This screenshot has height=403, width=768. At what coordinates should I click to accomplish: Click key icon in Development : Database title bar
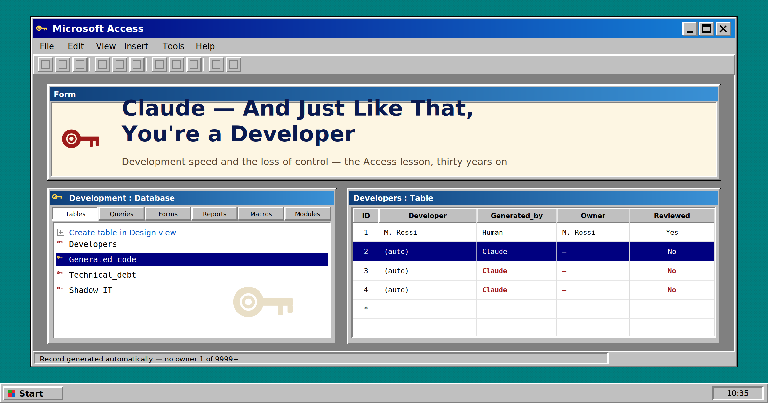pos(57,197)
